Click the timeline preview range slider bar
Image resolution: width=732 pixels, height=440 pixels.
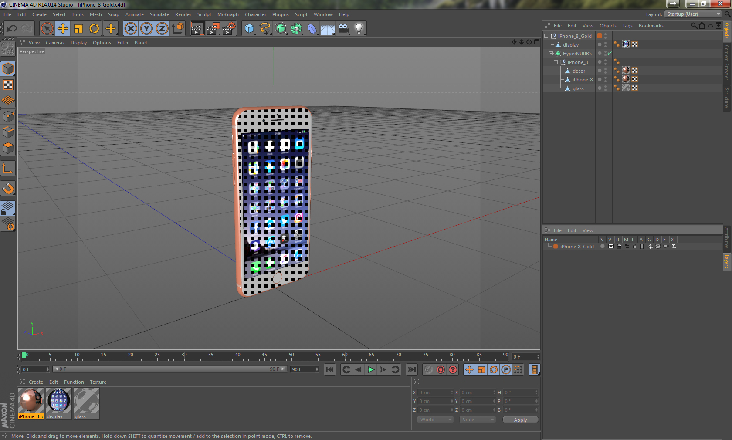[169, 369]
